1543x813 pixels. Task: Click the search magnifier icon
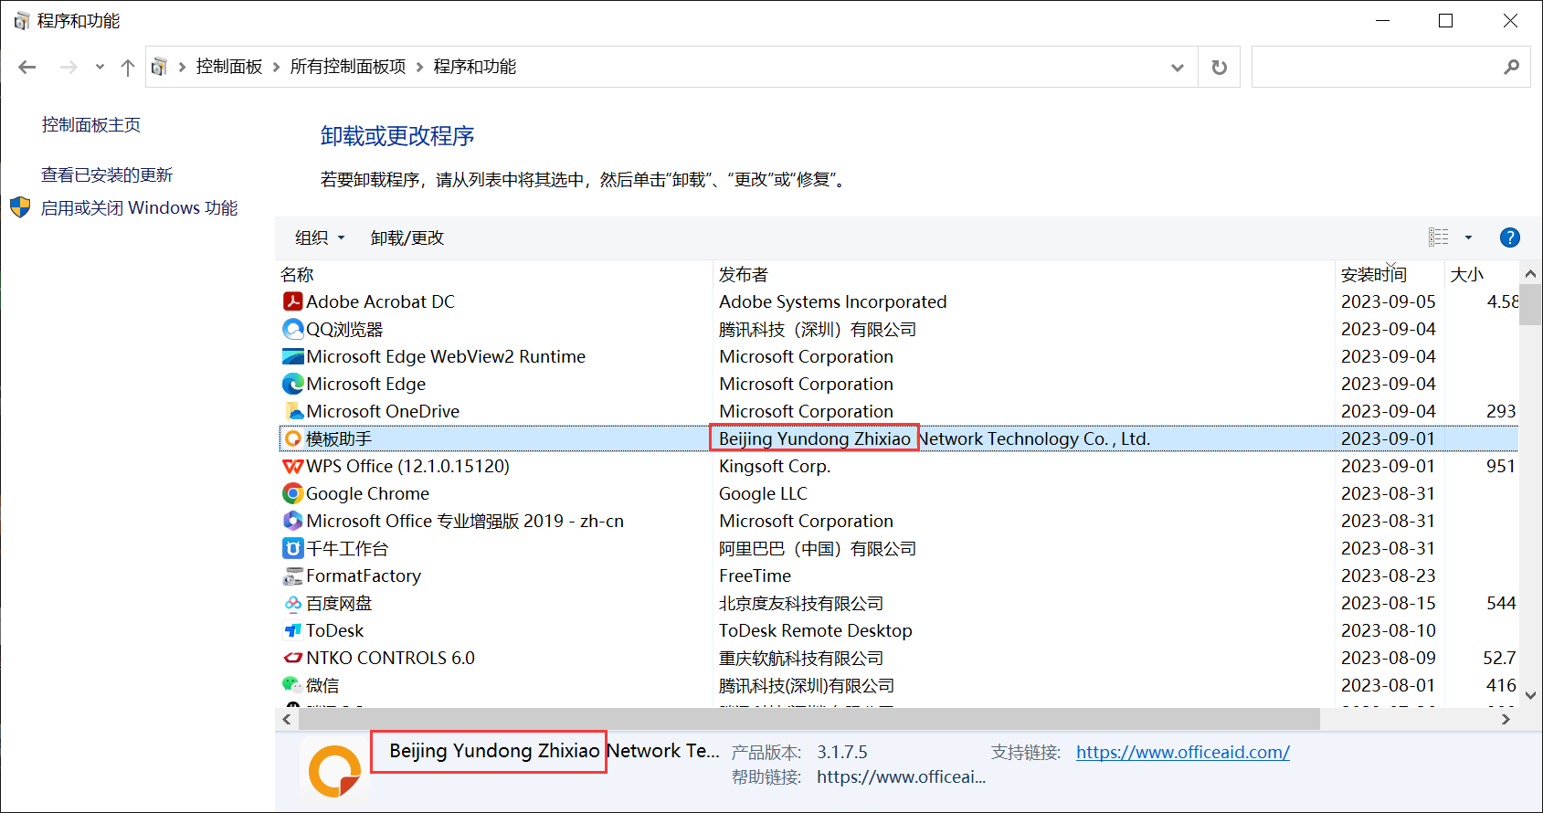pyautogui.click(x=1511, y=67)
